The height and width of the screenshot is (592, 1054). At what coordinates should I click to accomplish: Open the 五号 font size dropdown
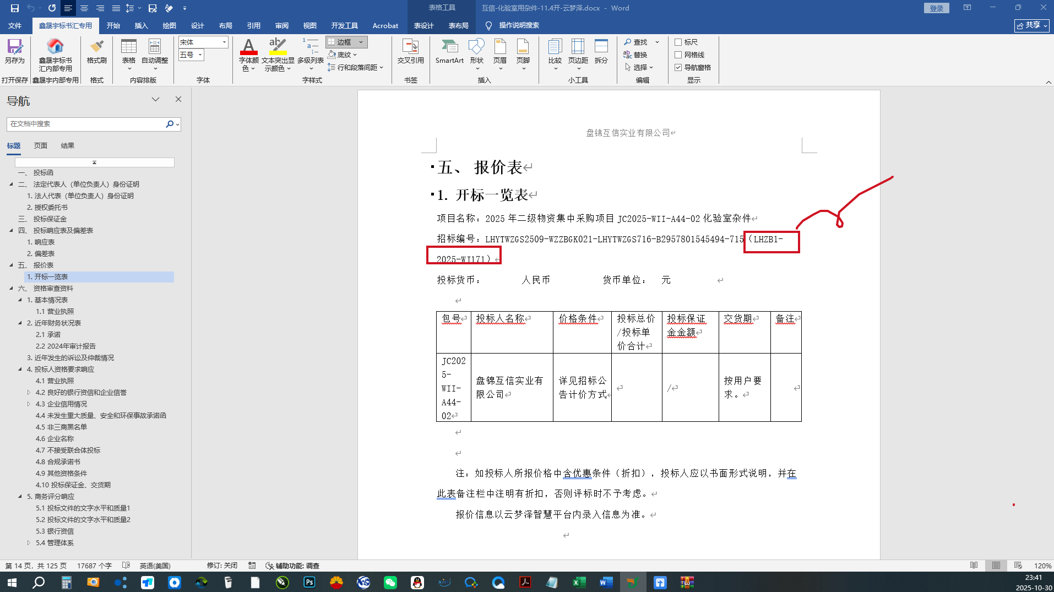[x=200, y=55]
